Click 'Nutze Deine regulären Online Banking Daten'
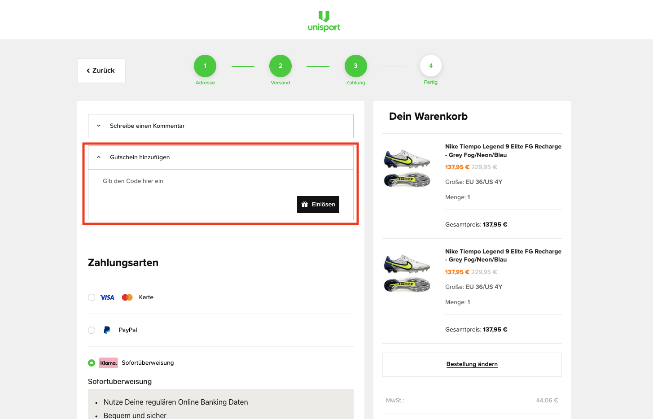The image size is (653, 419). [175, 402]
